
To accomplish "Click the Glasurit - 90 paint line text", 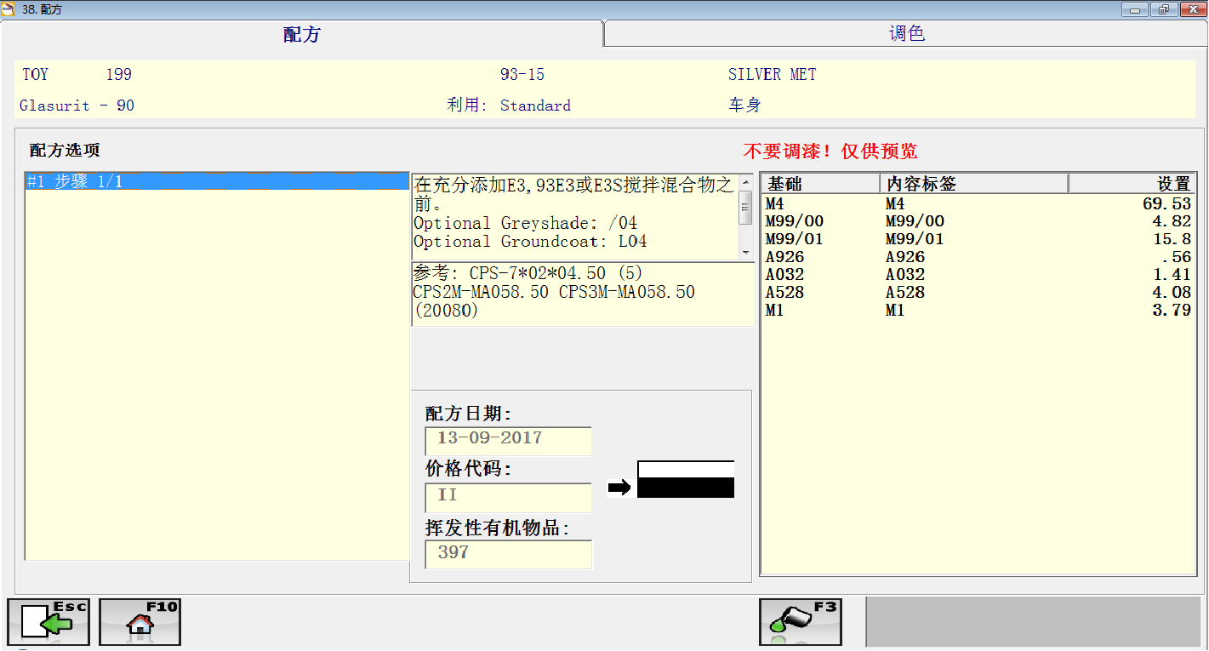I will [77, 106].
